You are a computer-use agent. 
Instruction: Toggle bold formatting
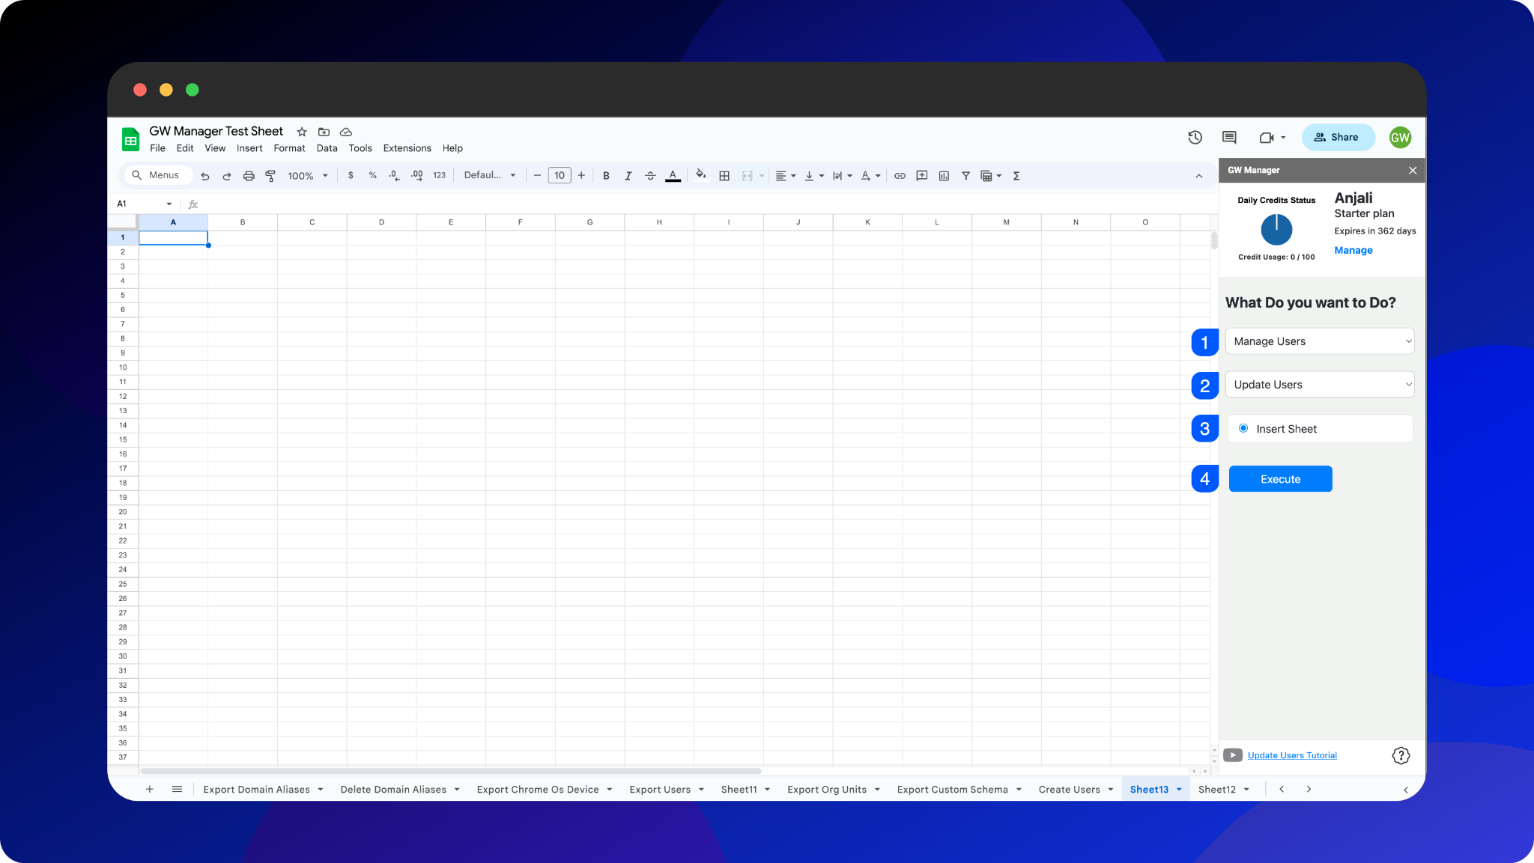[x=606, y=176]
